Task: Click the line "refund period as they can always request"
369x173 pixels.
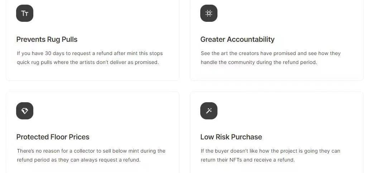Action: (78, 160)
